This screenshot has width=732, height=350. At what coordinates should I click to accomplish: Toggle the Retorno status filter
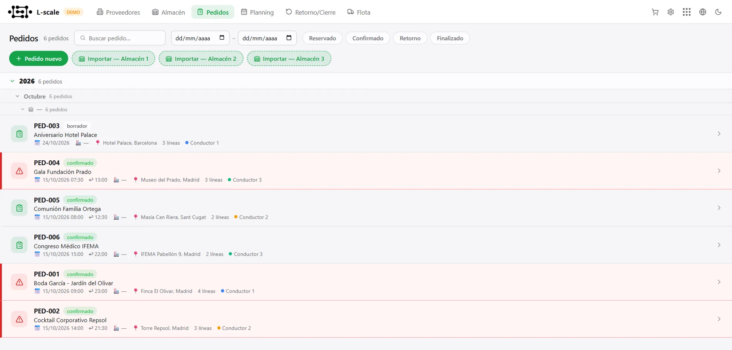point(410,38)
